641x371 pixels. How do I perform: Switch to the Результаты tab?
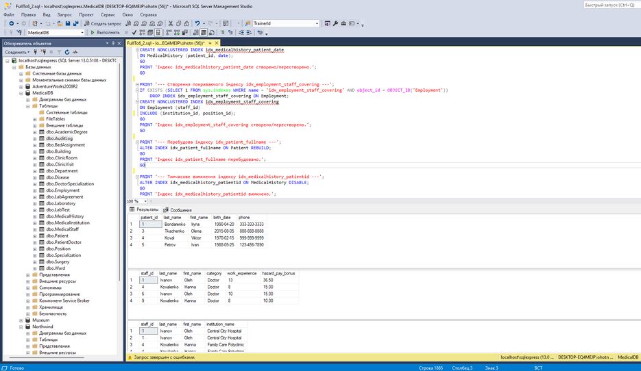(144, 209)
